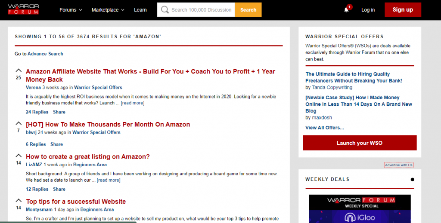This screenshot has height=223, width=441.
Task: Open How to create a great listing thread
Action: [x=88, y=156]
